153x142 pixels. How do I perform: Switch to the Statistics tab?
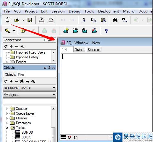(94, 49)
